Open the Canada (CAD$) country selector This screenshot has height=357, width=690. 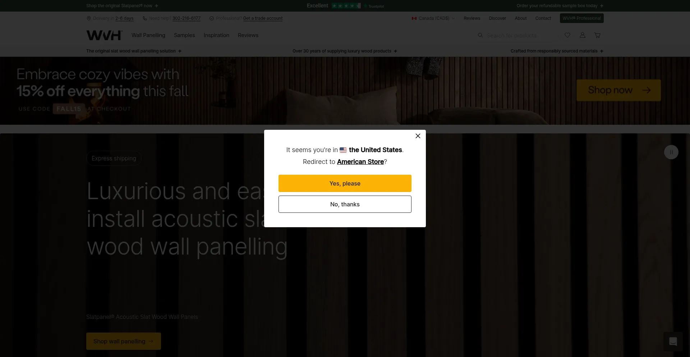pos(433,18)
